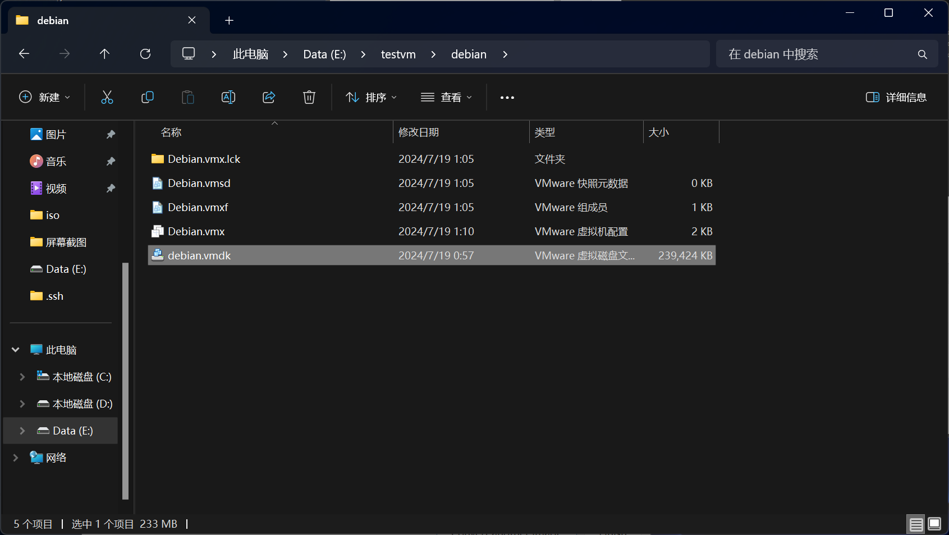This screenshot has height=535, width=949.
Task: Click the Cut scissors icon
Action: [107, 97]
